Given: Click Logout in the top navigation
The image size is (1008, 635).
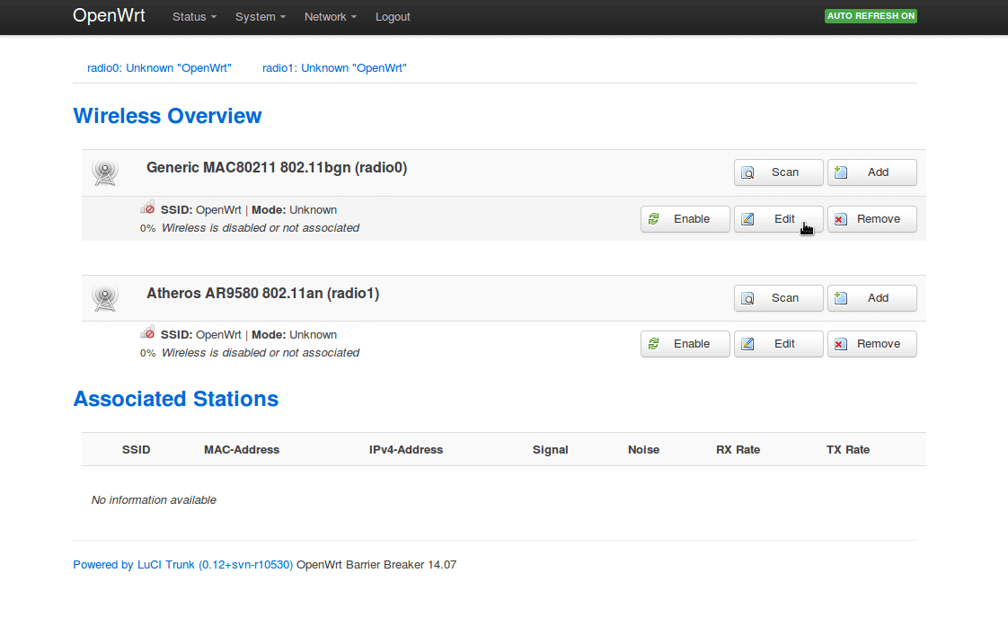Looking at the screenshot, I should [x=393, y=17].
